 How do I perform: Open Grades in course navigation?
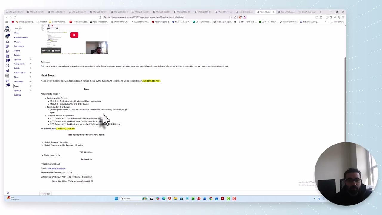(x=17, y=51)
